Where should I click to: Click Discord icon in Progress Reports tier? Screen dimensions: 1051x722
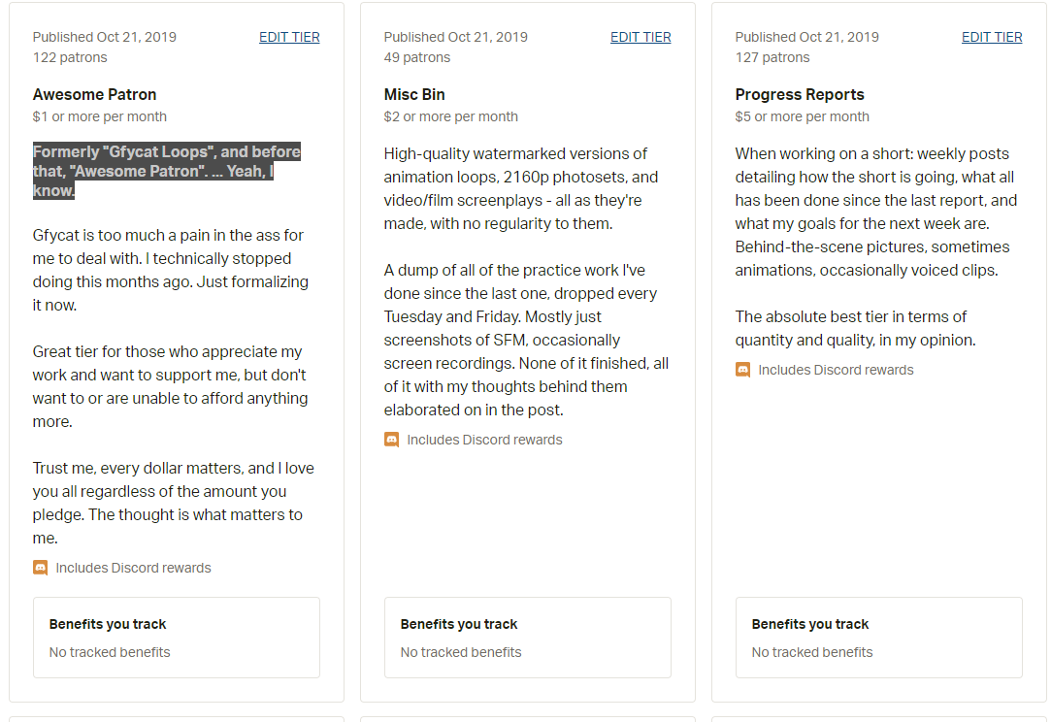point(742,370)
